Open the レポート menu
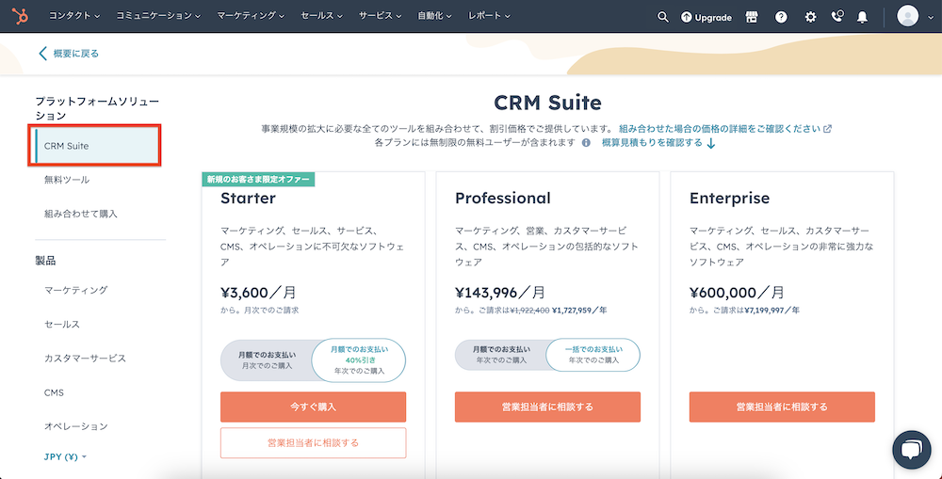Screen dimensions: 942x479 (489, 16)
